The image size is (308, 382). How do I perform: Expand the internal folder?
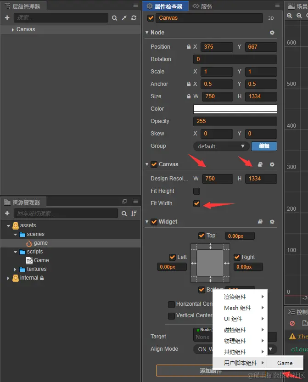point(8,278)
